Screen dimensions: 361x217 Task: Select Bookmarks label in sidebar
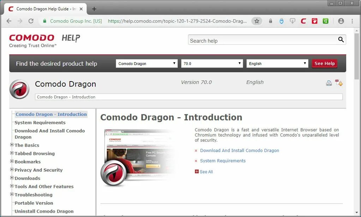(x=28, y=162)
